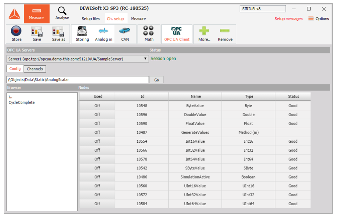Image resolution: width=337 pixels, height=217 pixels.
Task: Click the Int16Value name cell
Action: 195,141
